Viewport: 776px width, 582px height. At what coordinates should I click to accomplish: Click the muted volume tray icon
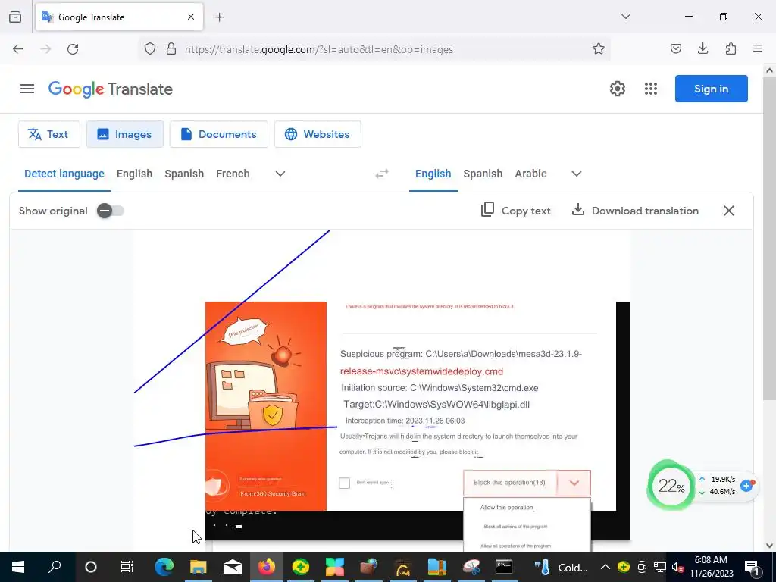pos(678,567)
